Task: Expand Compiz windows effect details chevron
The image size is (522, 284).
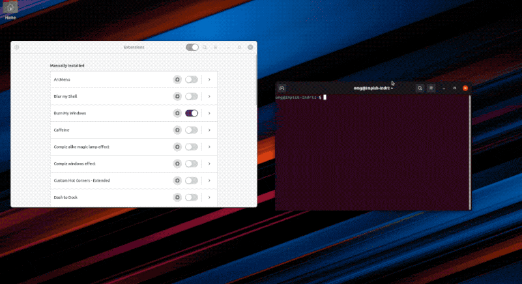Action: pyautogui.click(x=209, y=164)
